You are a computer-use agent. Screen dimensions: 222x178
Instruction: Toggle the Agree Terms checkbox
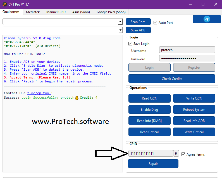coord(183,154)
